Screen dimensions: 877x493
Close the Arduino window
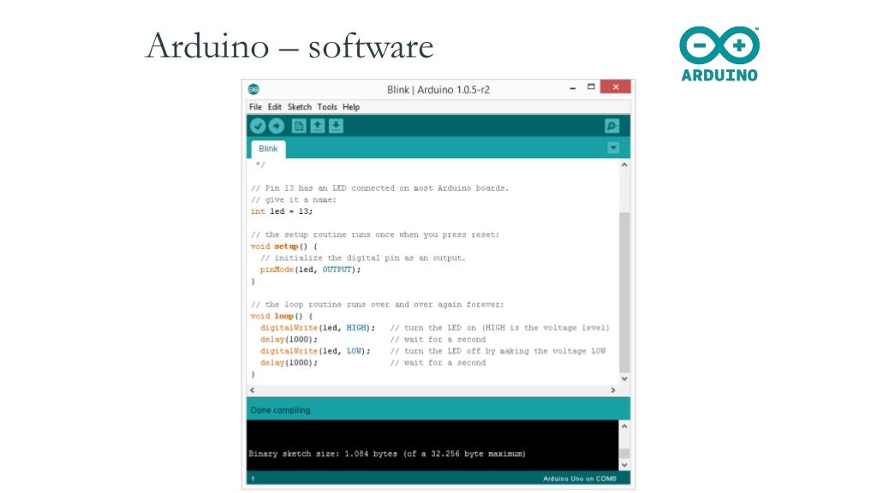[x=615, y=86]
